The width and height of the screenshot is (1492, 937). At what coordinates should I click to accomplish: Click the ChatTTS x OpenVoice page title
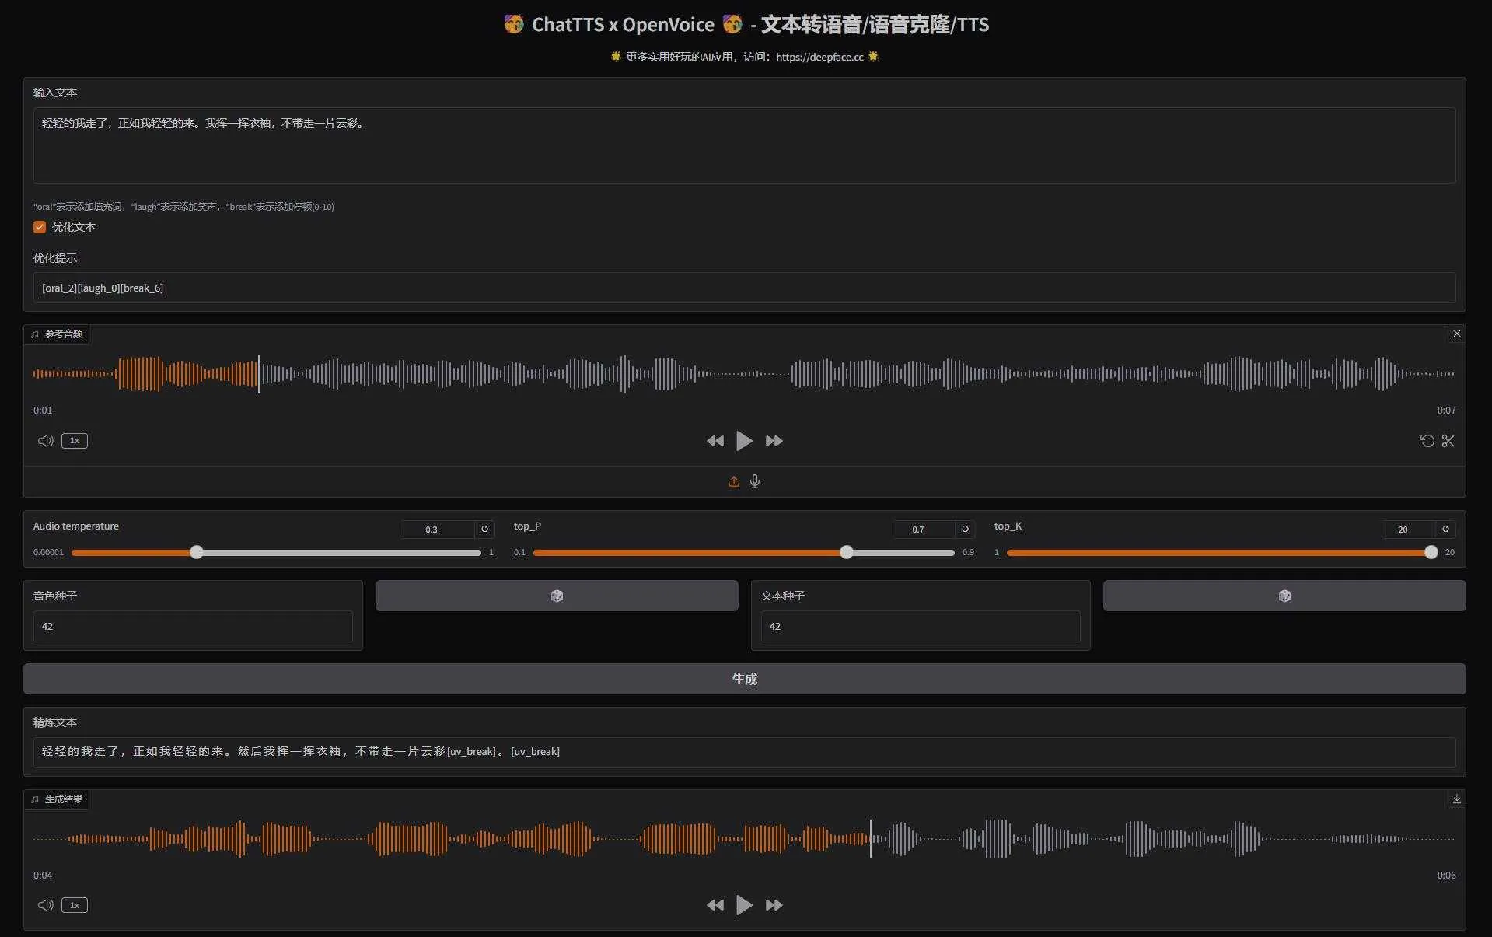[x=746, y=25]
